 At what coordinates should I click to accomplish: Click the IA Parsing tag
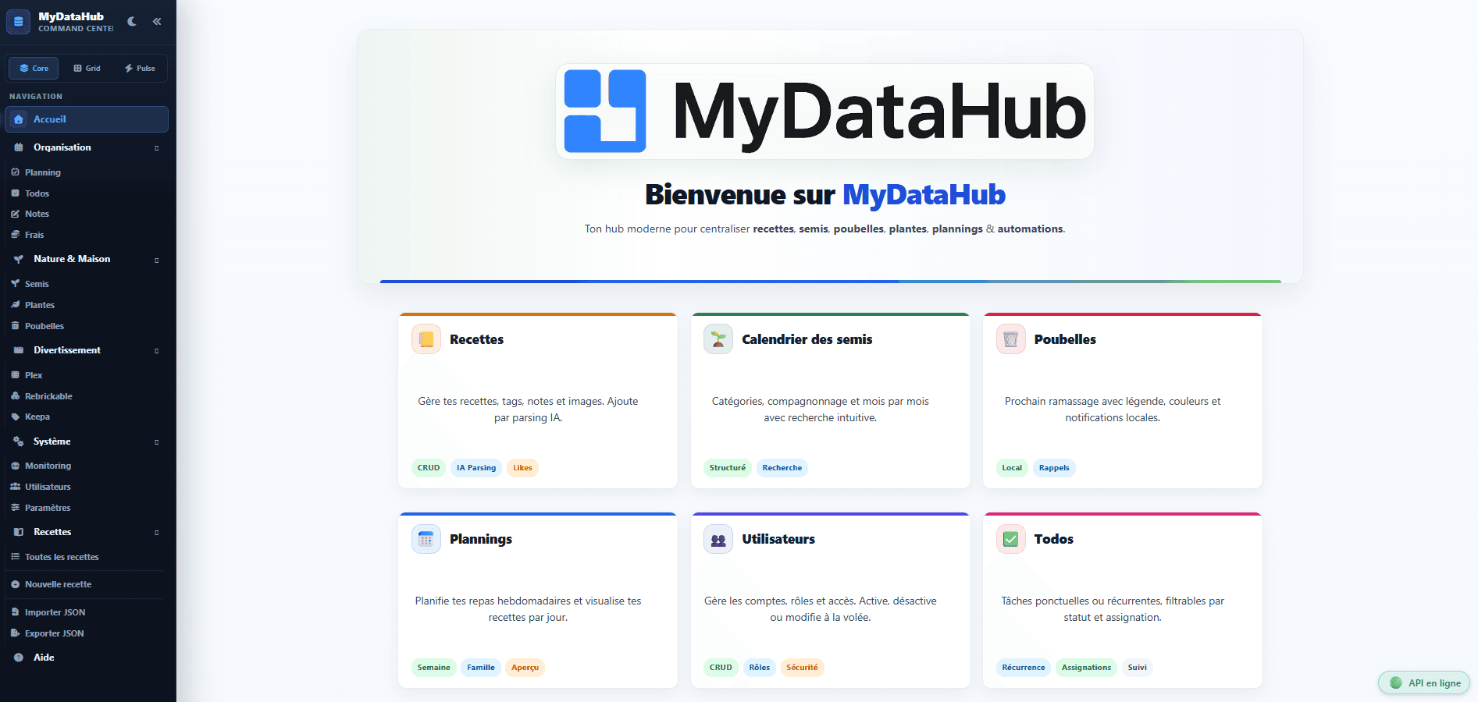[x=476, y=468]
